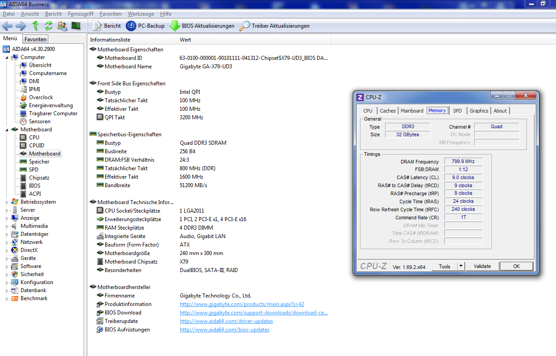556x356 pixels.
Task: Expand the Netzwerk tree node
Action: coord(7,242)
